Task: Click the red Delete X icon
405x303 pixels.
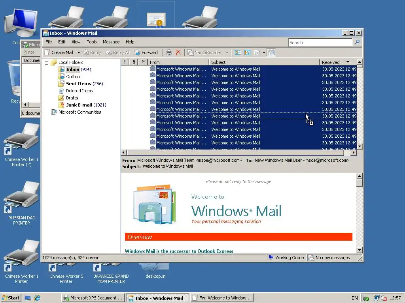Action: pyautogui.click(x=178, y=52)
